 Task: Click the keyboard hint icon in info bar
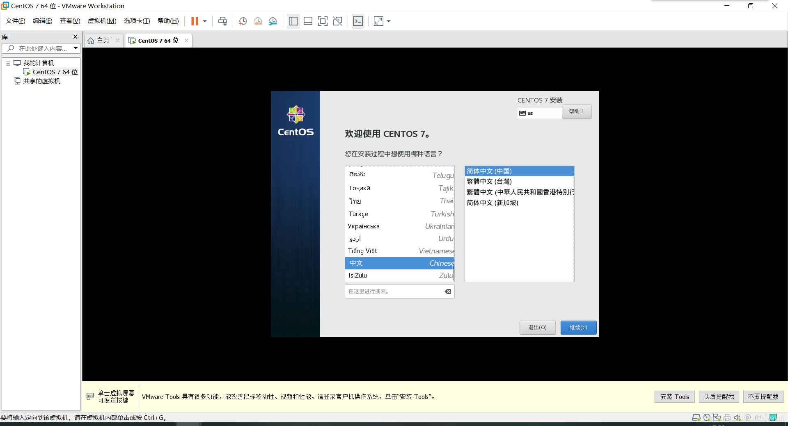click(90, 396)
